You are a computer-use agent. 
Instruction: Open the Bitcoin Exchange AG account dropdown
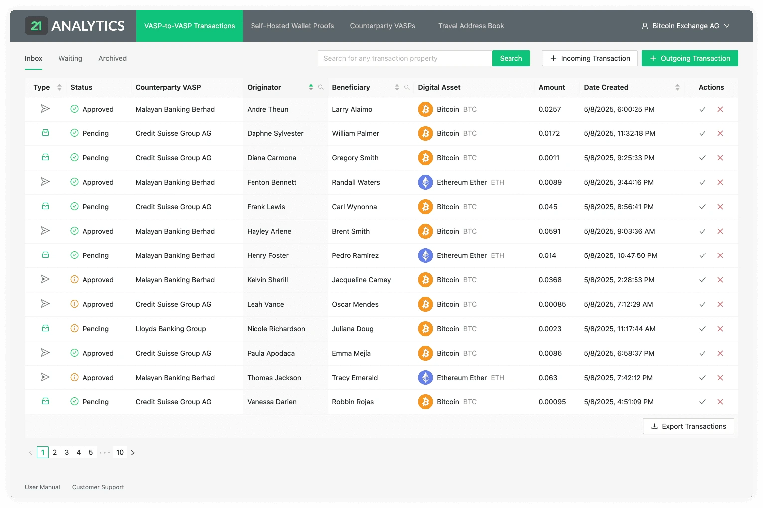point(727,26)
